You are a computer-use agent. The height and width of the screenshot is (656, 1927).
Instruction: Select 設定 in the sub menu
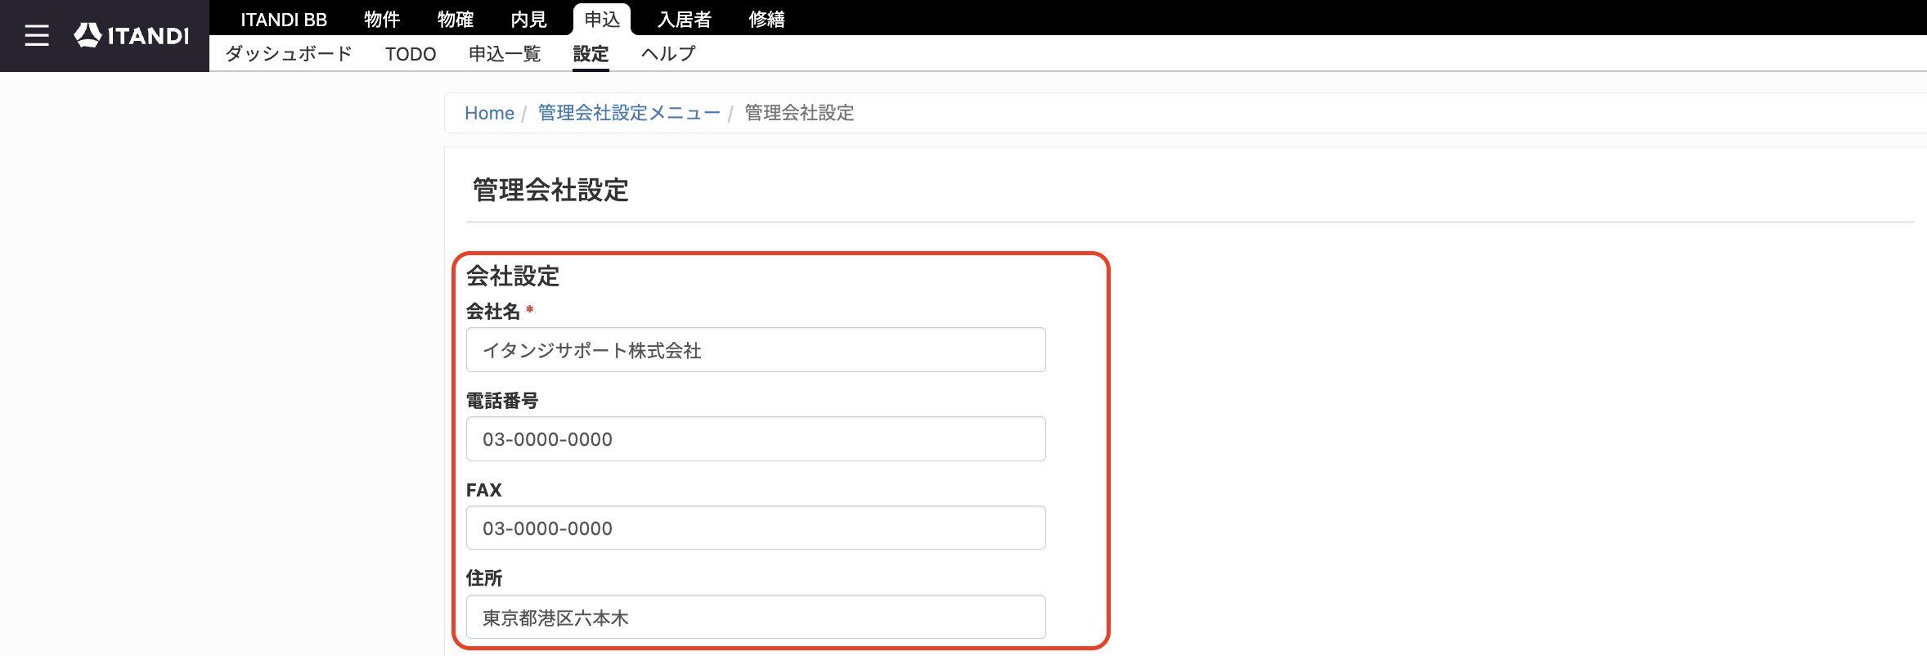click(591, 54)
